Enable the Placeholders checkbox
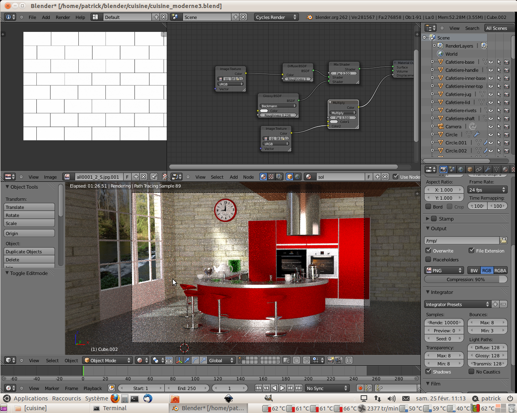Viewport: 517px width, 413px height. [429, 259]
